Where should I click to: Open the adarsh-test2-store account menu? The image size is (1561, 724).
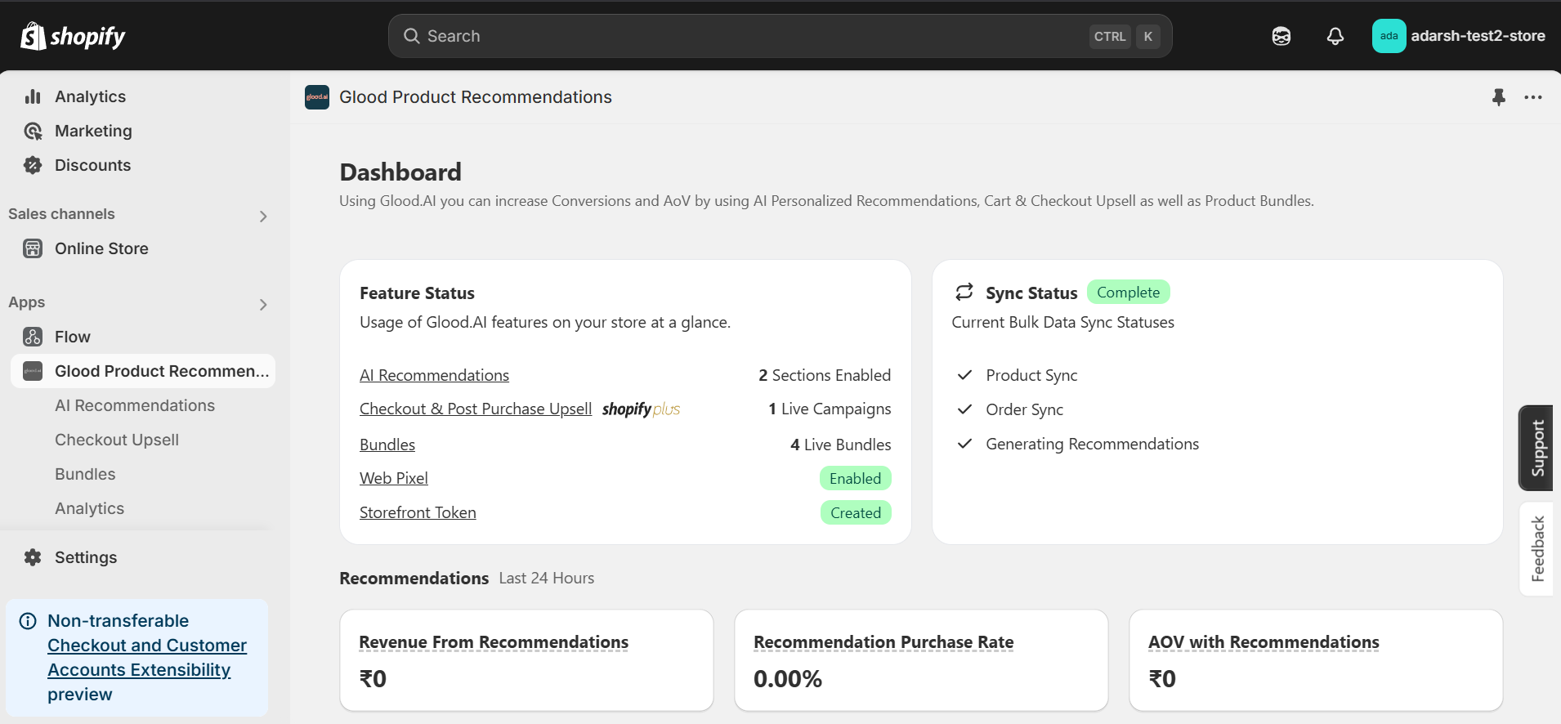tap(1459, 36)
